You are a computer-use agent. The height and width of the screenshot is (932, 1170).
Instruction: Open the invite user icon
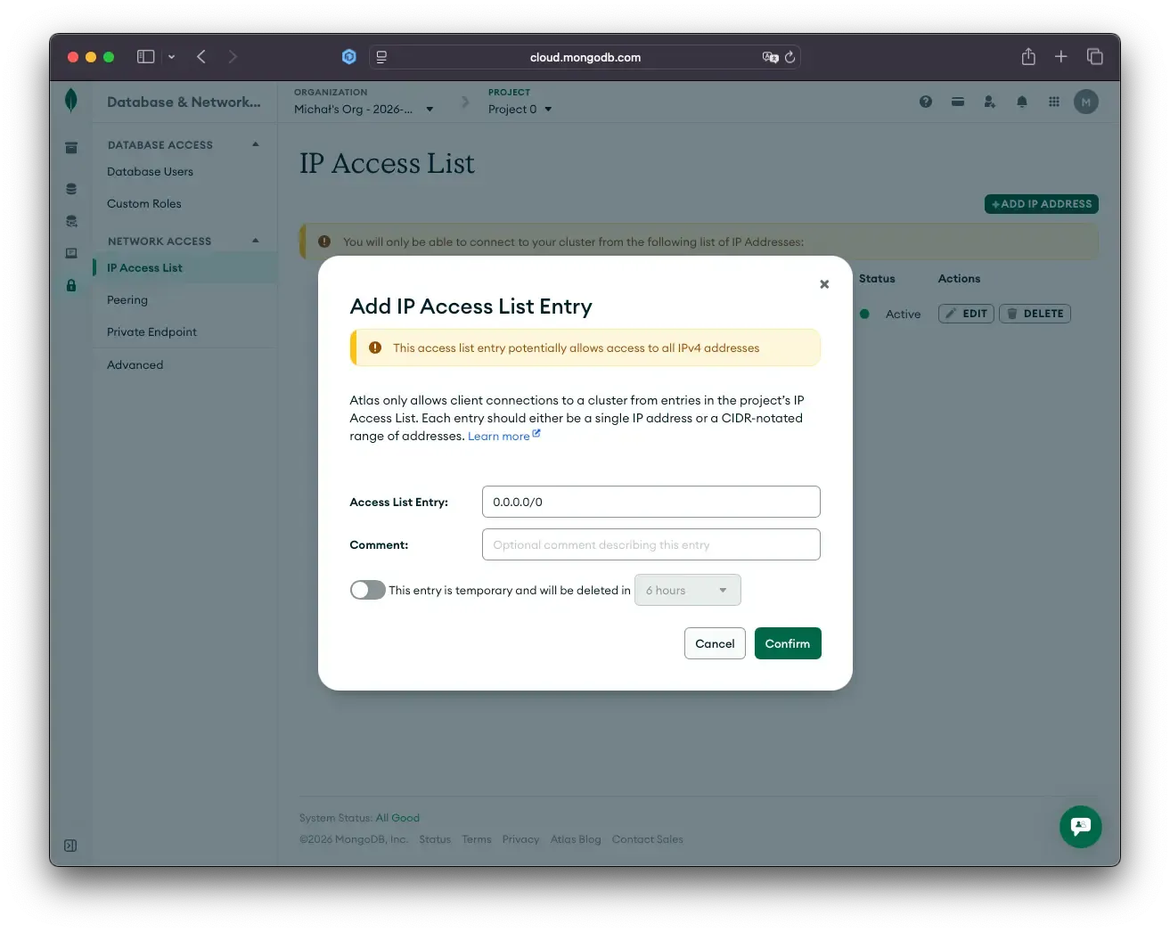coord(990,102)
